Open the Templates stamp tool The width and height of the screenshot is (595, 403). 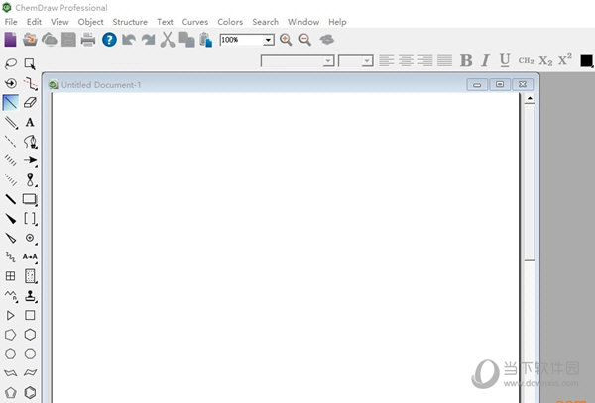click(x=30, y=296)
